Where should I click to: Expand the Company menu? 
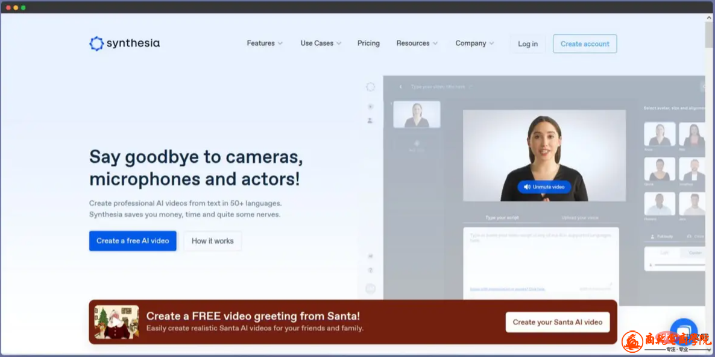(x=474, y=43)
